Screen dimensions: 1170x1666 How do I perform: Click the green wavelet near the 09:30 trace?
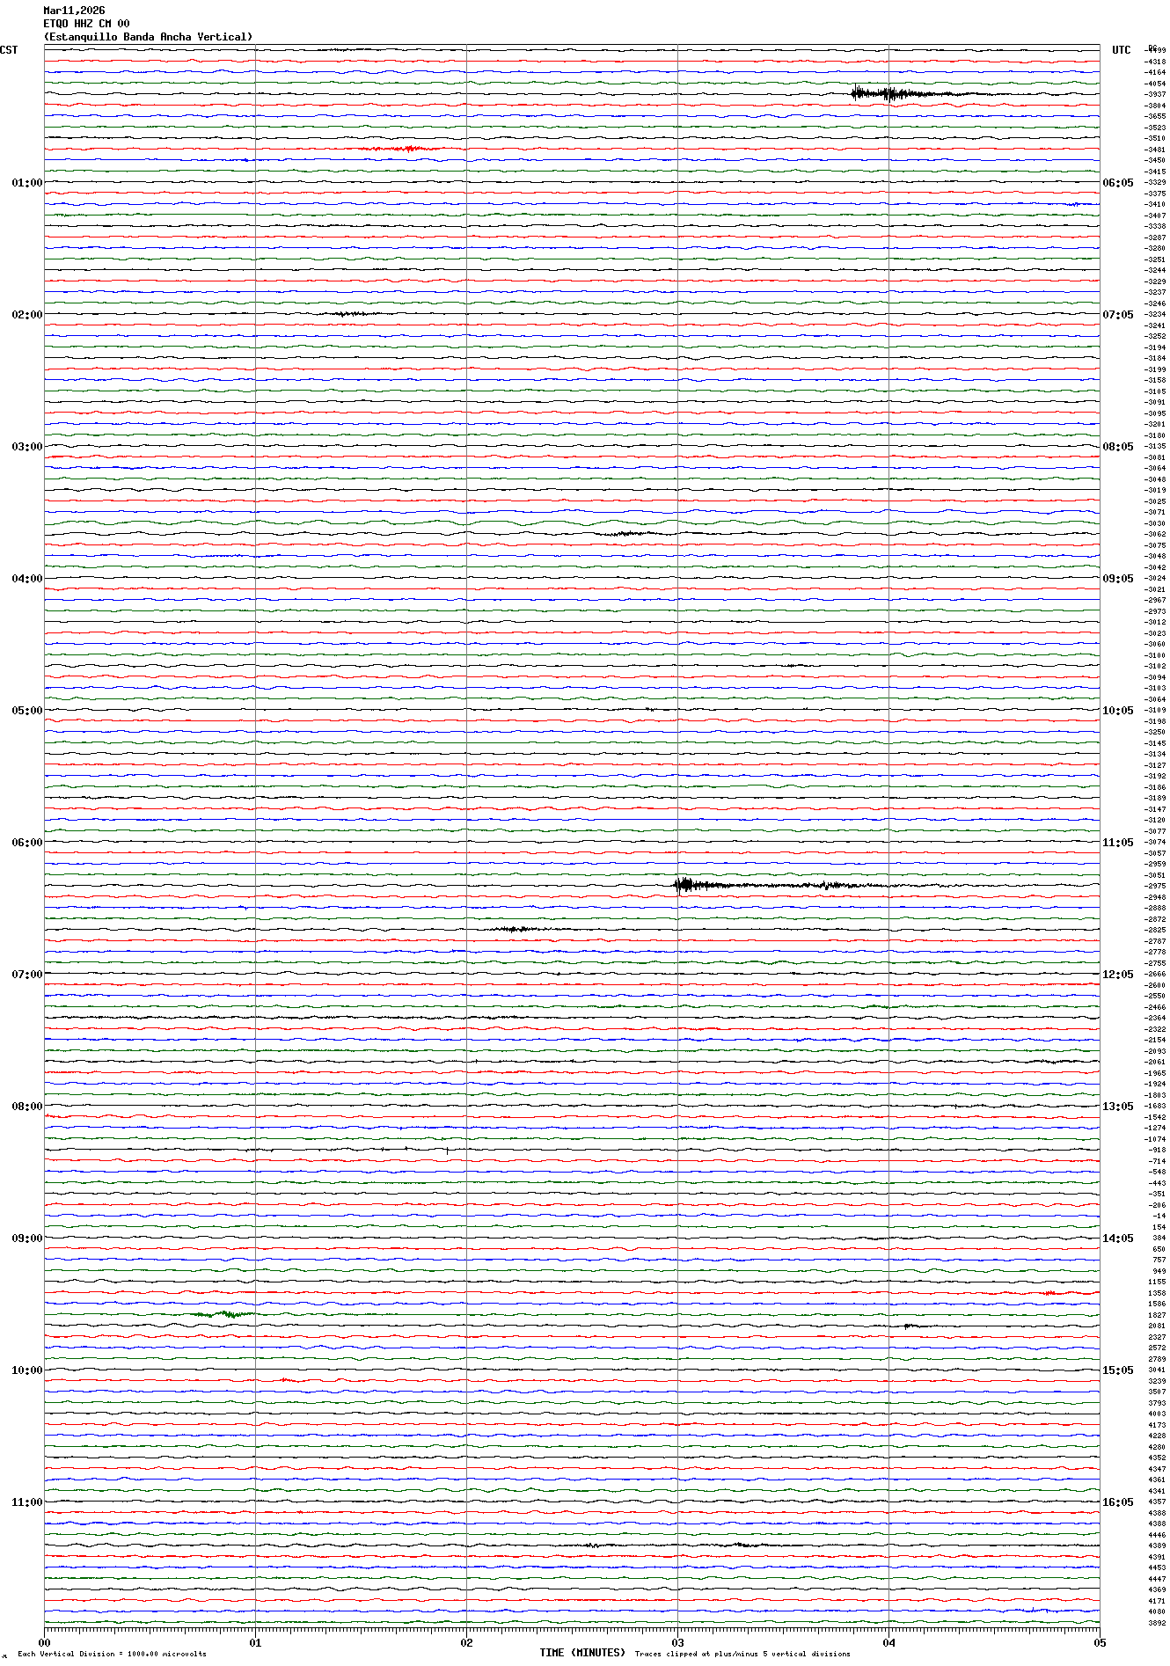click(224, 1314)
